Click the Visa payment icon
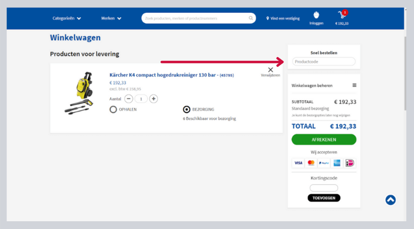414x229 pixels. click(298, 163)
